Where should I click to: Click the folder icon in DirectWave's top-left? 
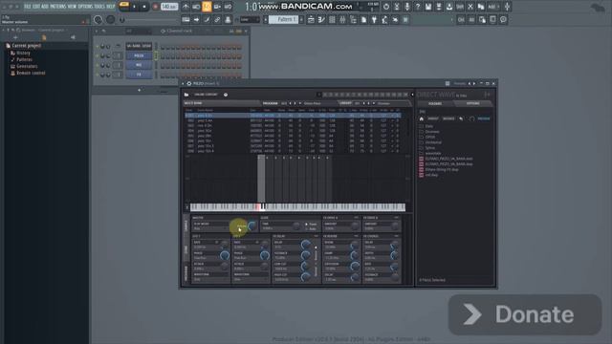186,95
